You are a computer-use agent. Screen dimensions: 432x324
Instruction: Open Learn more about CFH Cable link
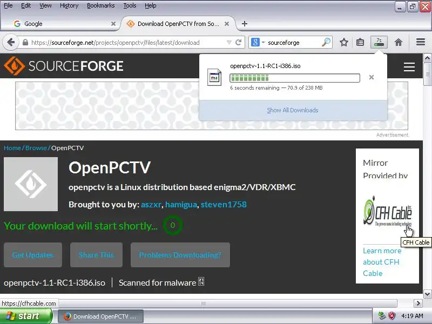pos(382,262)
